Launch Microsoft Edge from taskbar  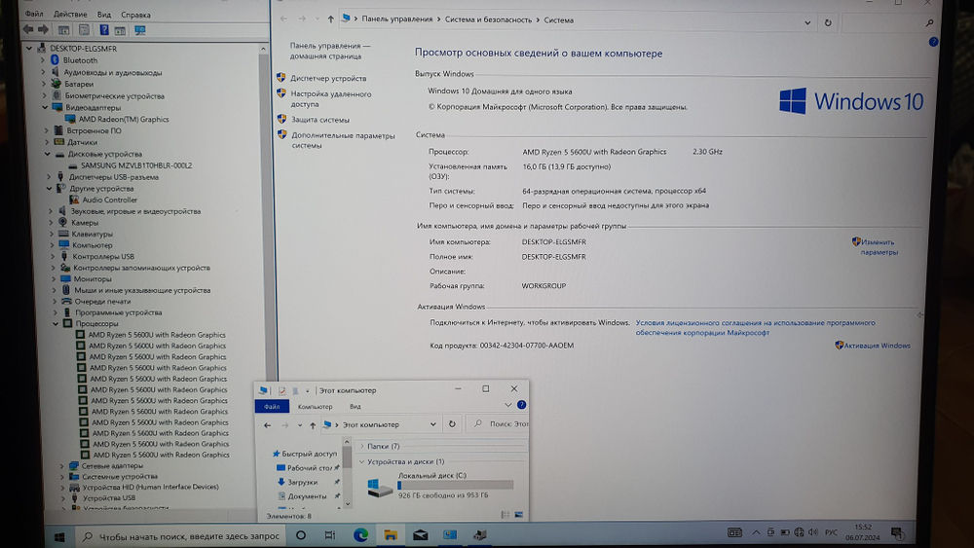361,534
